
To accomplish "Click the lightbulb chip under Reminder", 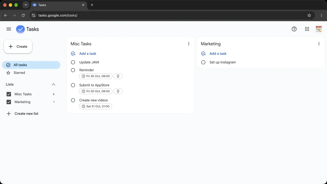I will coord(118,76).
